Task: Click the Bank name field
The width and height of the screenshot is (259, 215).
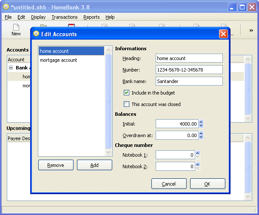Action: click(189, 81)
